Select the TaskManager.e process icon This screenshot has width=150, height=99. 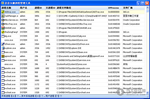pos(3,16)
